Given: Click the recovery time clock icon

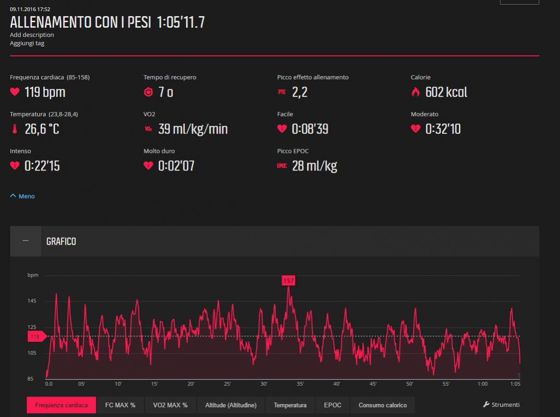Looking at the screenshot, I should [x=148, y=92].
